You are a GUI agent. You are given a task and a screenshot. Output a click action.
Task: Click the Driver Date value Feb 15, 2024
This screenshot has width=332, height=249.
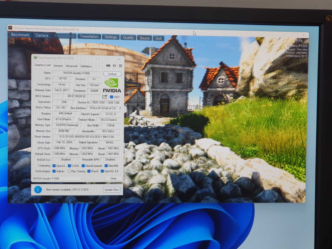pos(64,142)
